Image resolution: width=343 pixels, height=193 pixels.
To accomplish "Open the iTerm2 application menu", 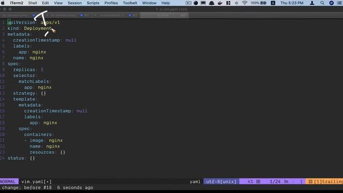I will [17, 3].
